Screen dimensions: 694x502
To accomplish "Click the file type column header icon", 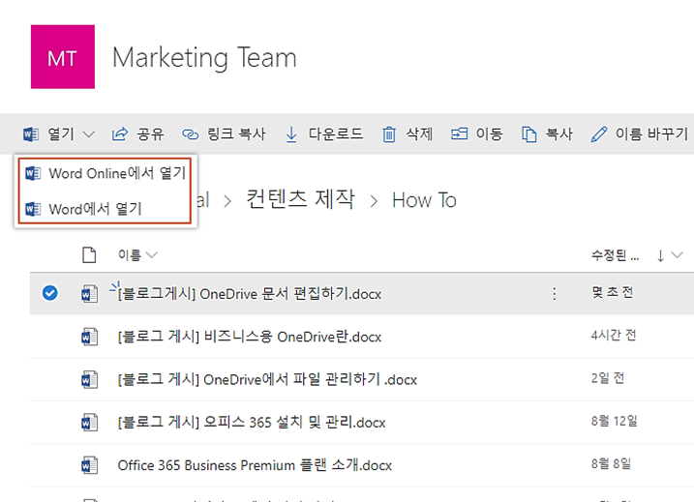I will click(x=89, y=255).
